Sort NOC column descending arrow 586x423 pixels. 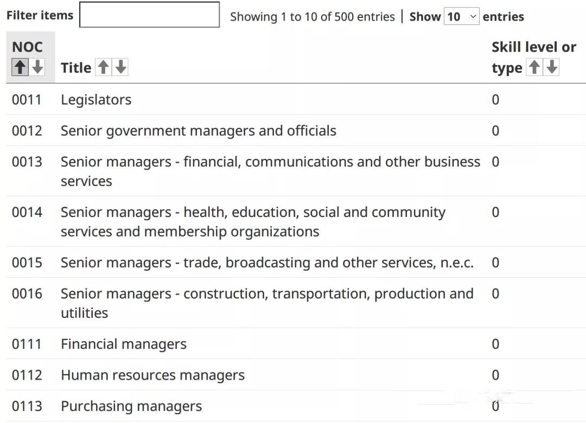pyautogui.click(x=37, y=67)
